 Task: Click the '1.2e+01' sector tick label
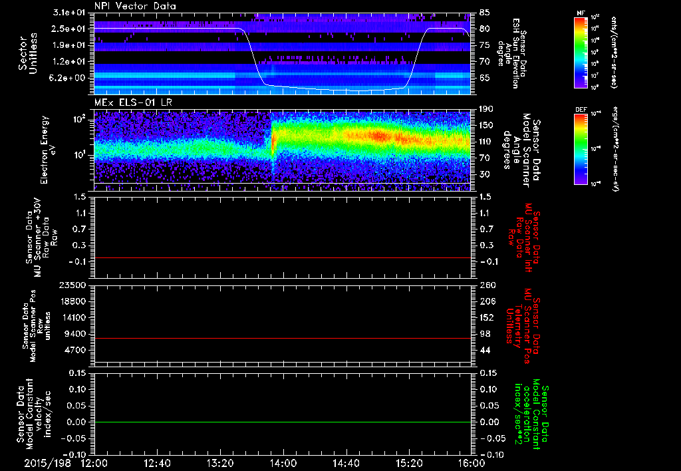click(69, 62)
